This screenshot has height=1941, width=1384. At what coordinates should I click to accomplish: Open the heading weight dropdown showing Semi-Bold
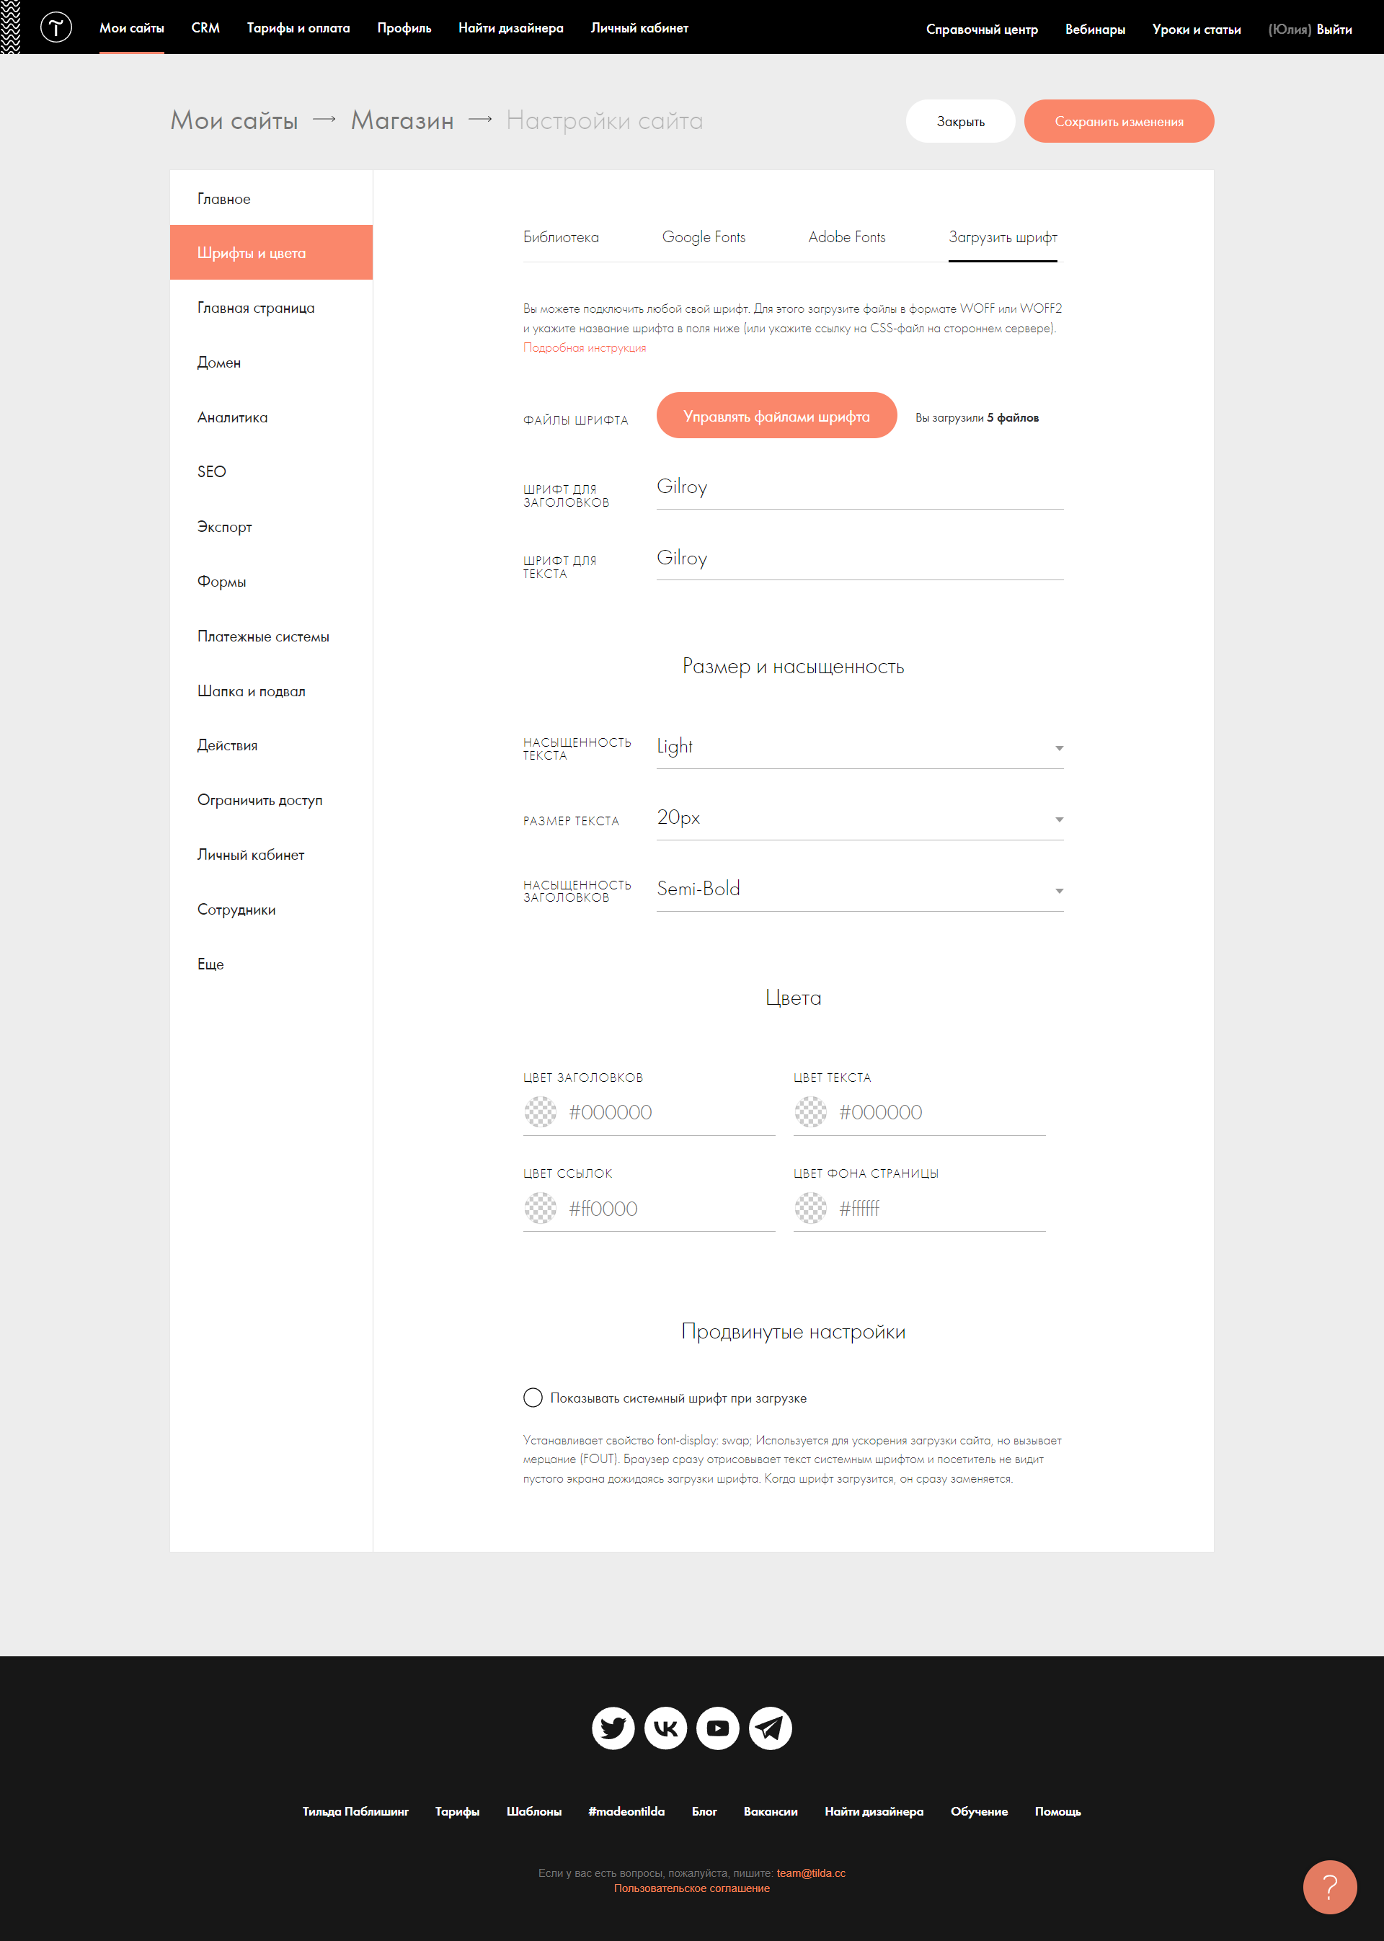(x=859, y=889)
